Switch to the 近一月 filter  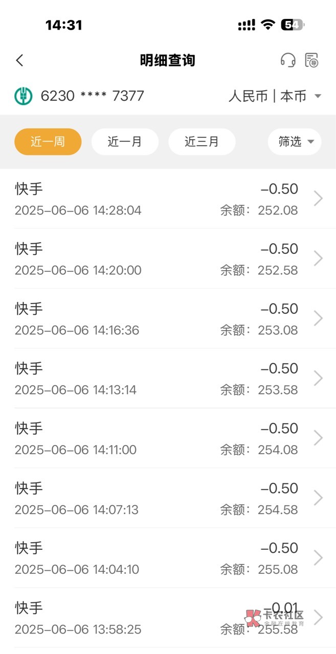pyautogui.click(x=125, y=142)
